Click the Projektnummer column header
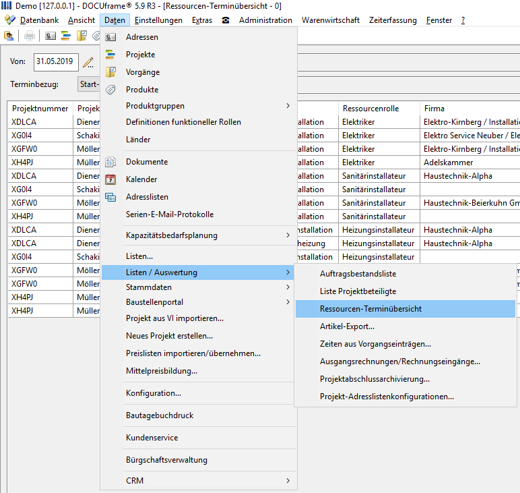 tap(40, 109)
